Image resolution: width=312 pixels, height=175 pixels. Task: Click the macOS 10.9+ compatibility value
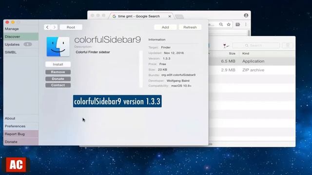click(181, 86)
